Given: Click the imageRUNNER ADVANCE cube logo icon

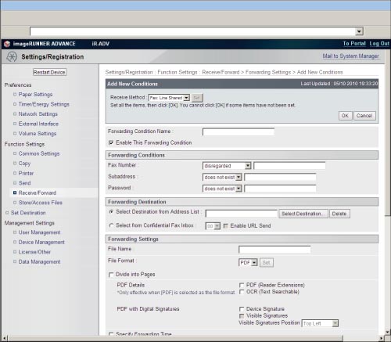Looking at the screenshot, I should click(7, 44).
